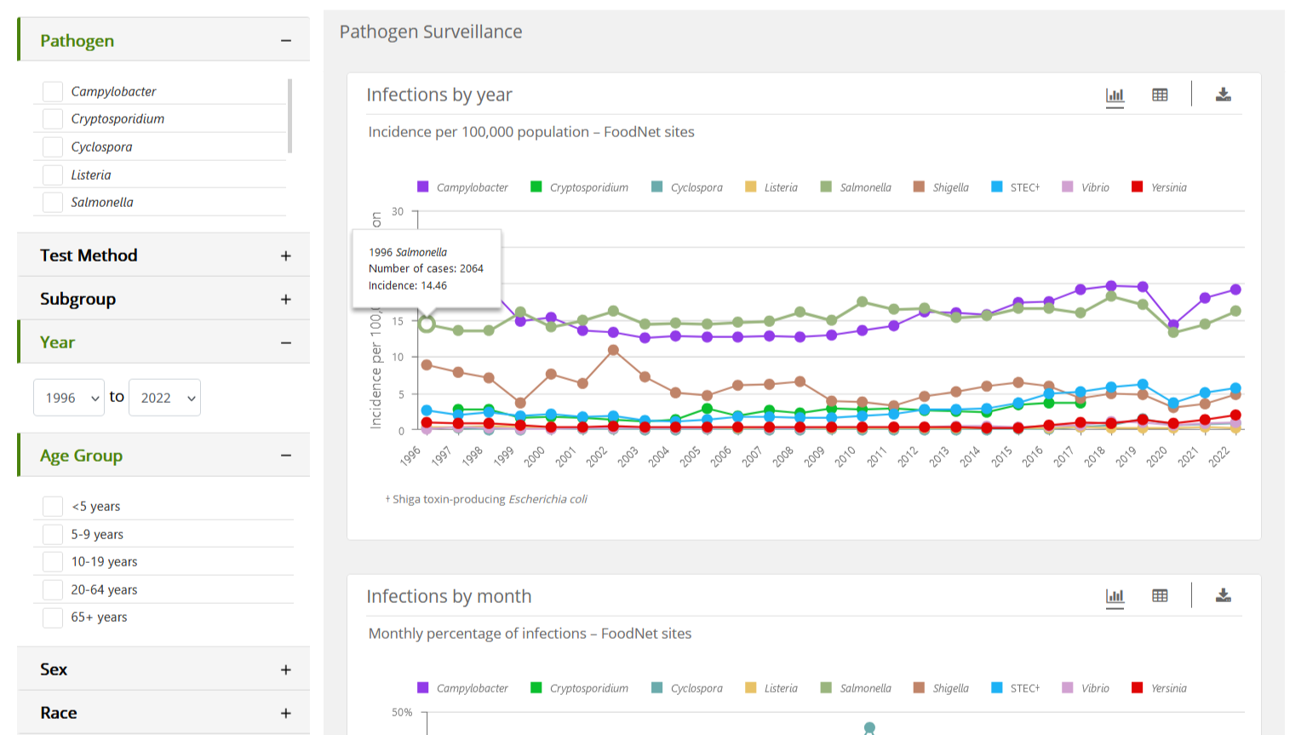1307x735 pixels.
Task: Toggle Cryptosporidium swatch in yearly chart legend
Action: 536,187
